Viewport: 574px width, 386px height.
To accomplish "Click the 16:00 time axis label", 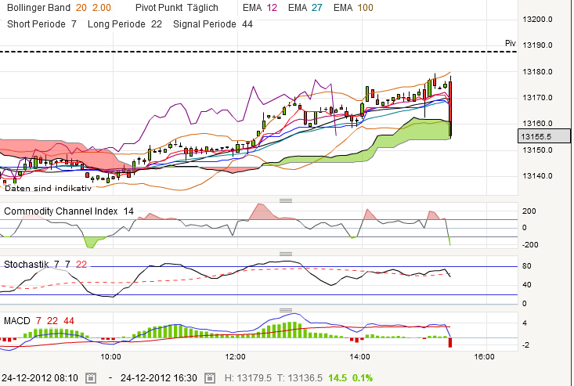I will click(484, 357).
